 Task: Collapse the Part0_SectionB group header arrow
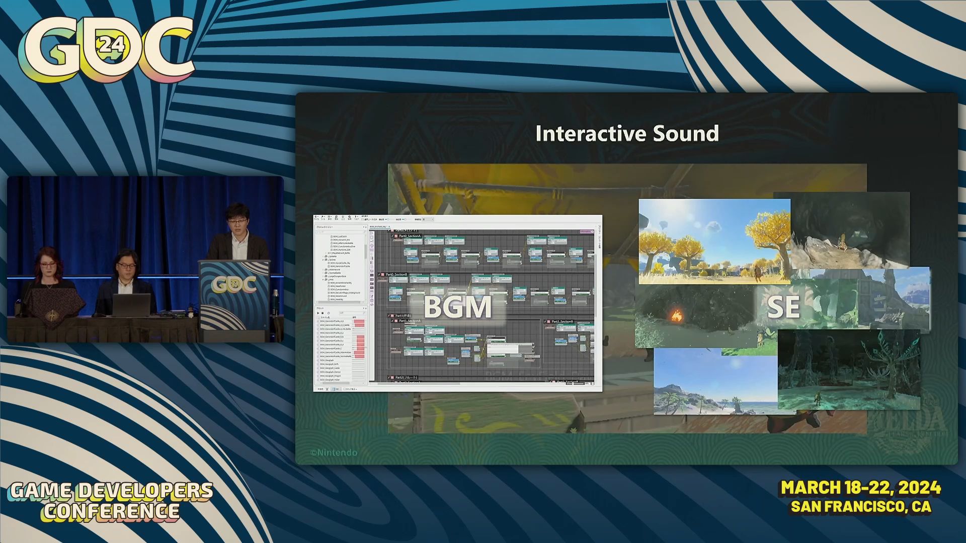pos(379,275)
